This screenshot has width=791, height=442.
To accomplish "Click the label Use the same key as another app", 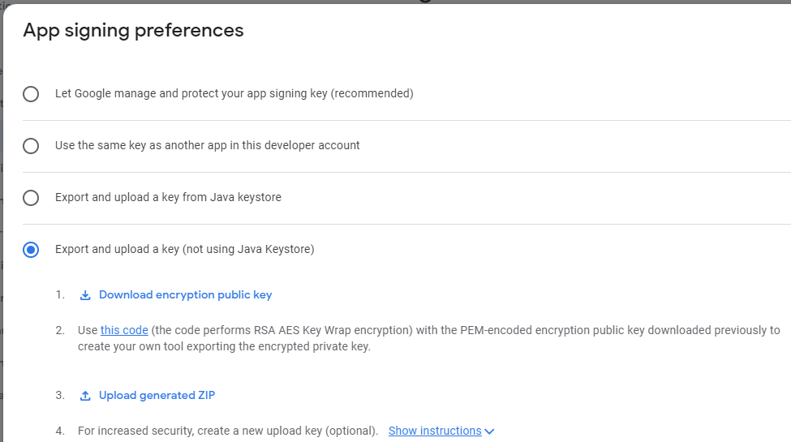I will [x=208, y=145].
